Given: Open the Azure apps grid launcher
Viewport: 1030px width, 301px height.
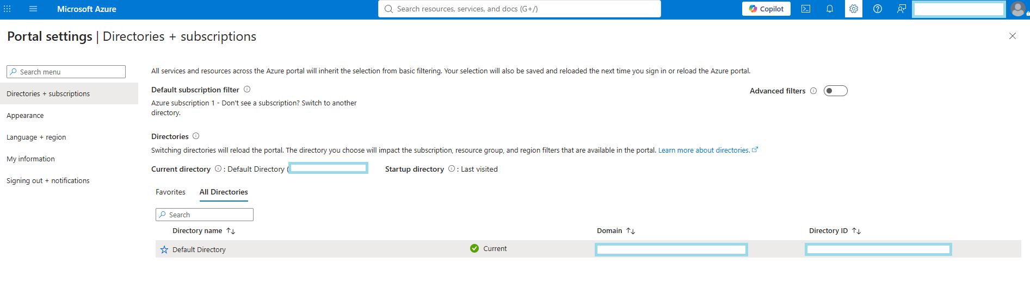Looking at the screenshot, I should coord(7,9).
